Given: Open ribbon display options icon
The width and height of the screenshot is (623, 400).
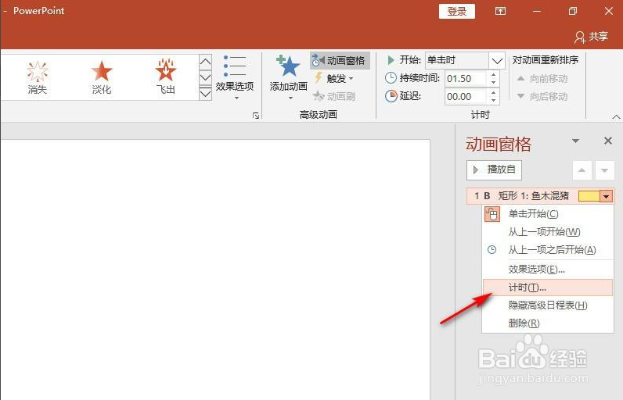Looking at the screenshot, I should (x=500, y=11).
